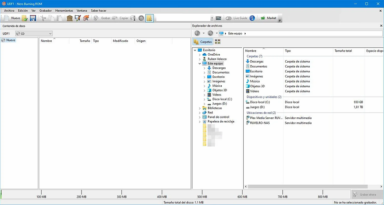Select Música folder in file list

(x=255, y=81)
